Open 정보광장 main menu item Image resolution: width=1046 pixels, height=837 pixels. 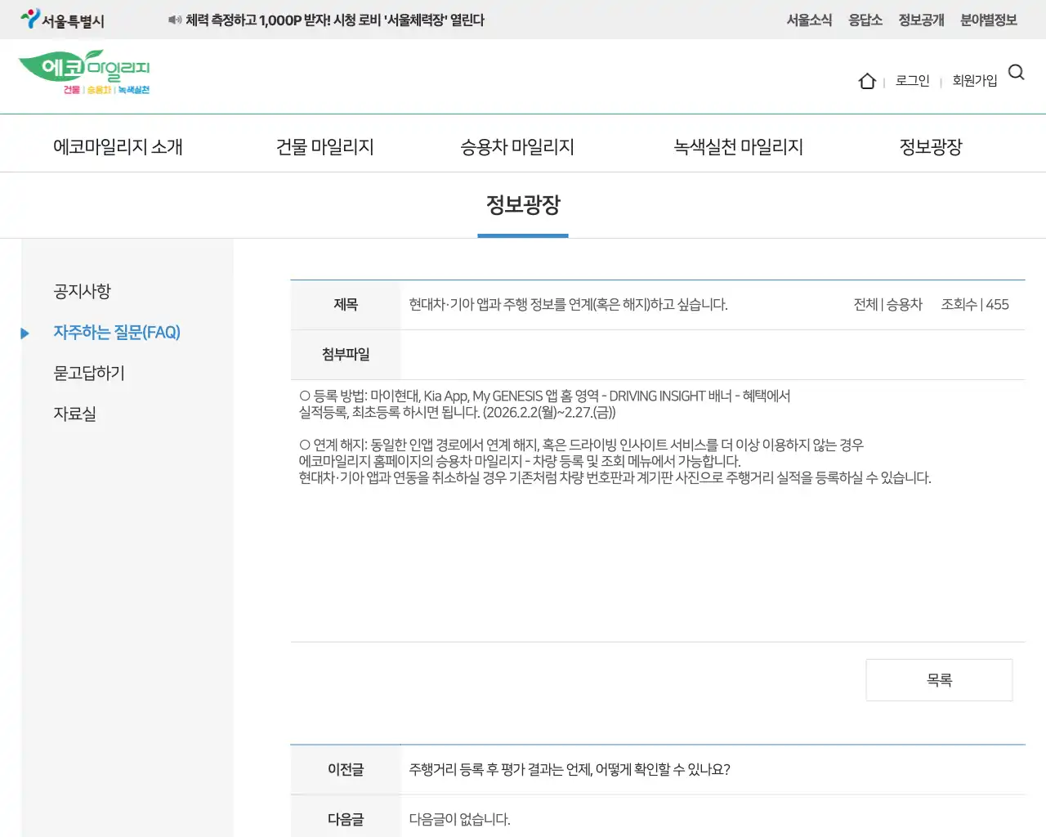click(931, 146)
